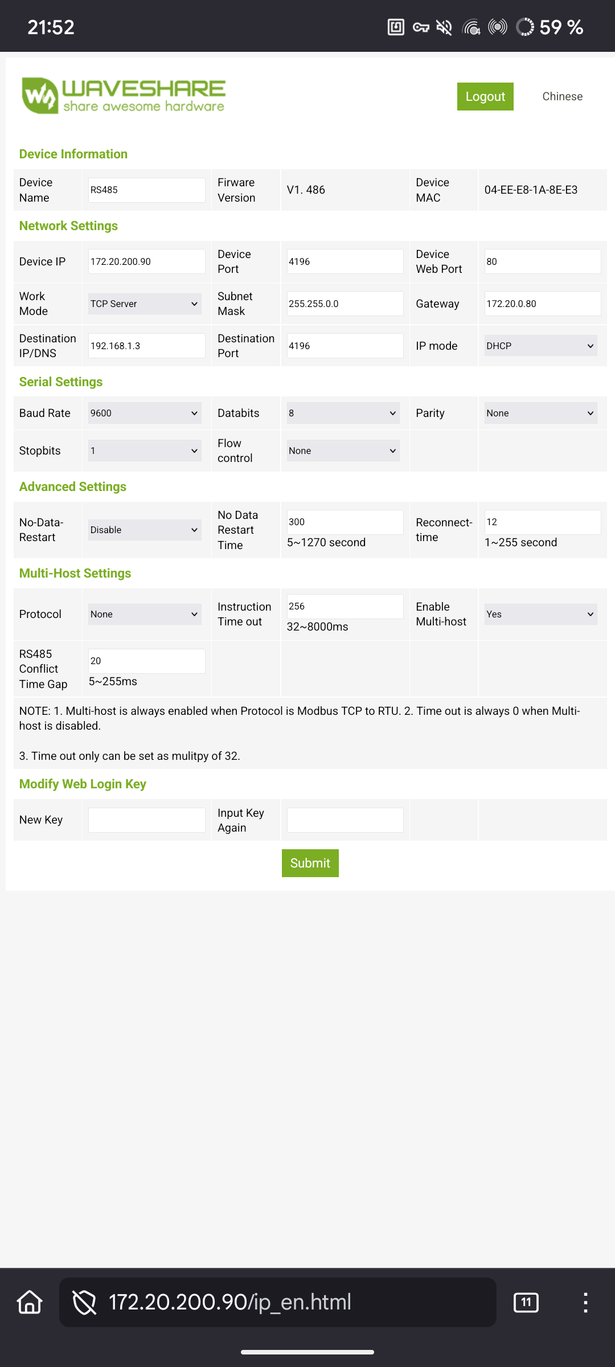This screenshot has height=1367, width=615.
Task: Open the No-Data-Restart Disable dropdown
Action: pos(145,530)
